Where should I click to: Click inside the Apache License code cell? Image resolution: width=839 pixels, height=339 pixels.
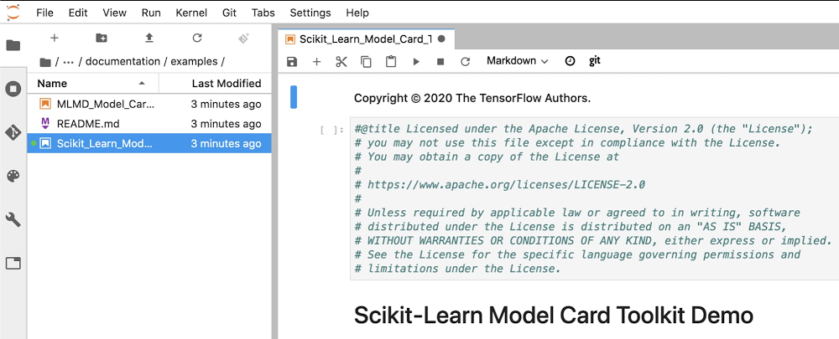pos(594,198)
